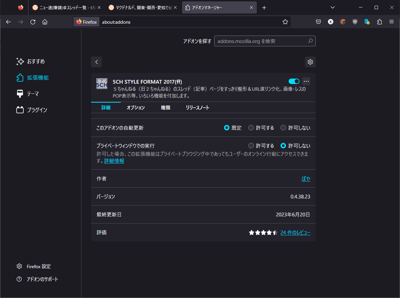Open the author link ぱや

[x=306, y=178]
